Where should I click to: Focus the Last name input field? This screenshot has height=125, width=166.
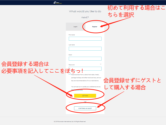tap(85, 49)
